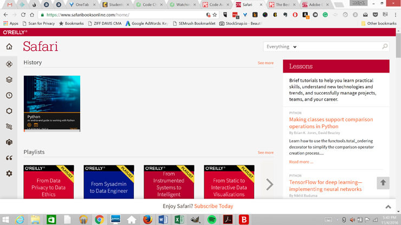Click the Grammarly green extension icon
Screen dimensions: 401x225
pos(325,15)
